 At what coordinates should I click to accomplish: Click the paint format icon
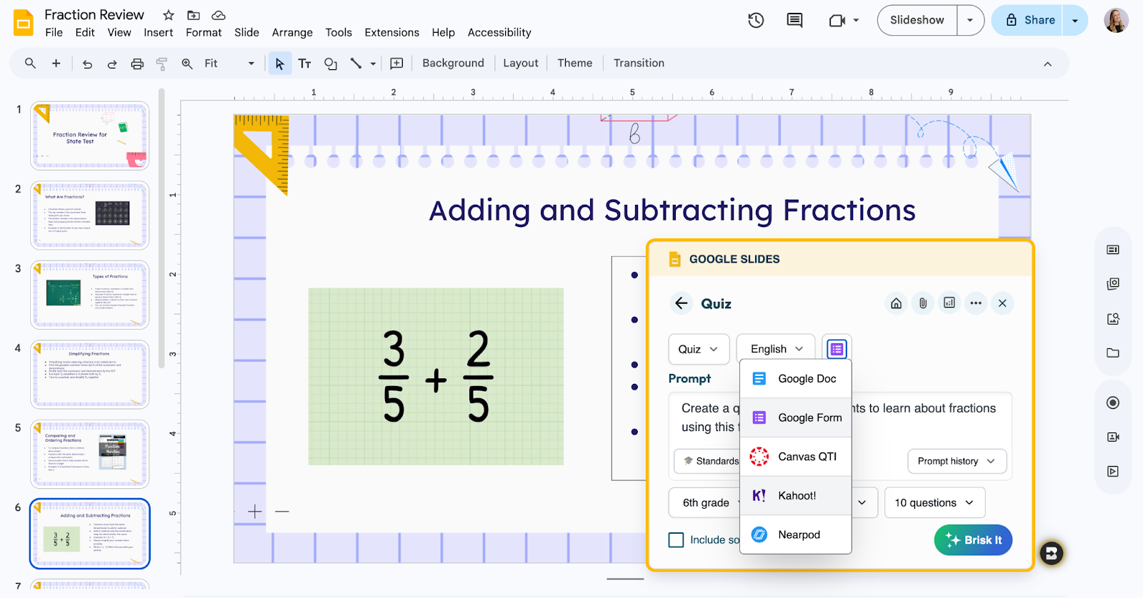point(162,64)
